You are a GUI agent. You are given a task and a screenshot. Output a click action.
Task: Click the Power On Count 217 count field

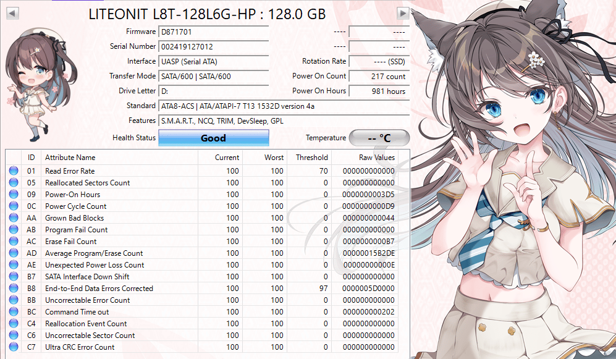tap(379, 77)
